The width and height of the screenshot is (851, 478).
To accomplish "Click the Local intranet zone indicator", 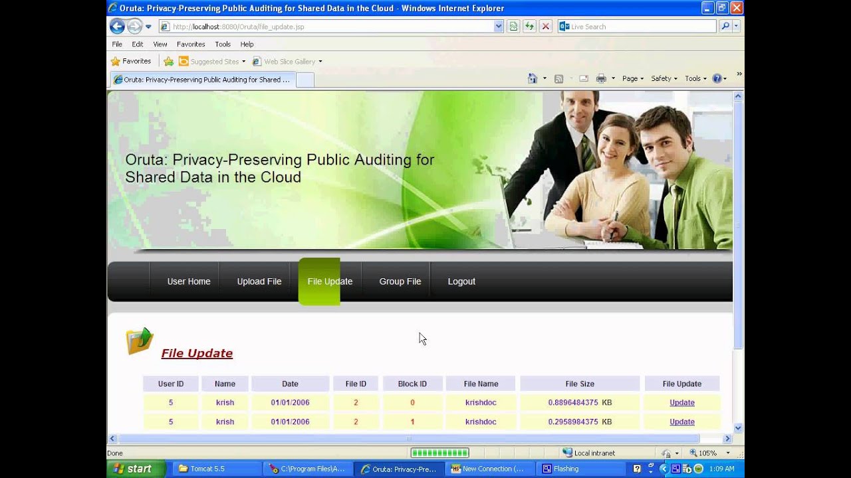I will (589, 453).
